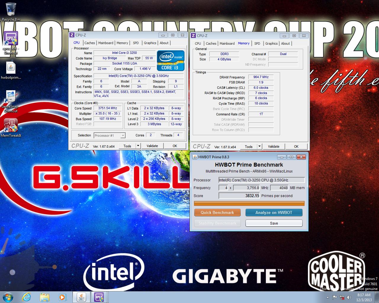Click the Processor field in HWBOT Prime

point(261,180)
